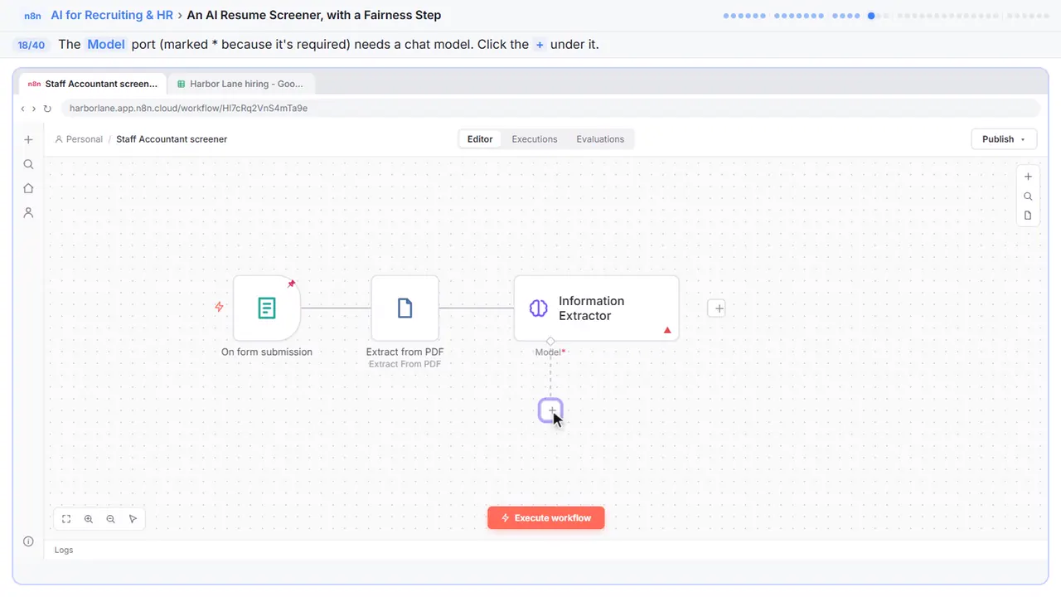This screenshot has width=1061, height=597.
Task: Click the pointer icon in zoom controls
Action: 133,519
